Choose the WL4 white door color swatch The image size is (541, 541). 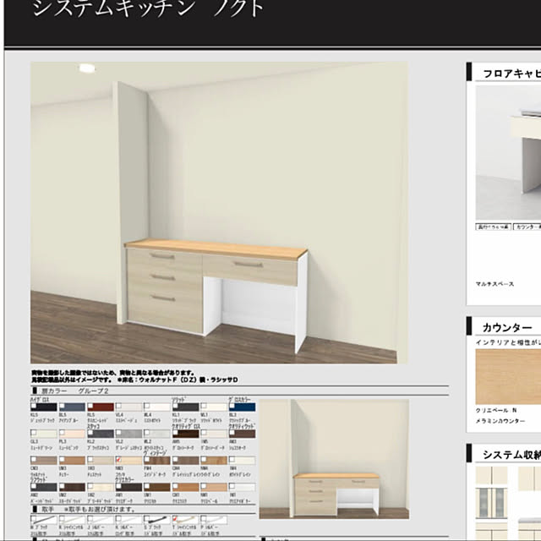(157, 407)
